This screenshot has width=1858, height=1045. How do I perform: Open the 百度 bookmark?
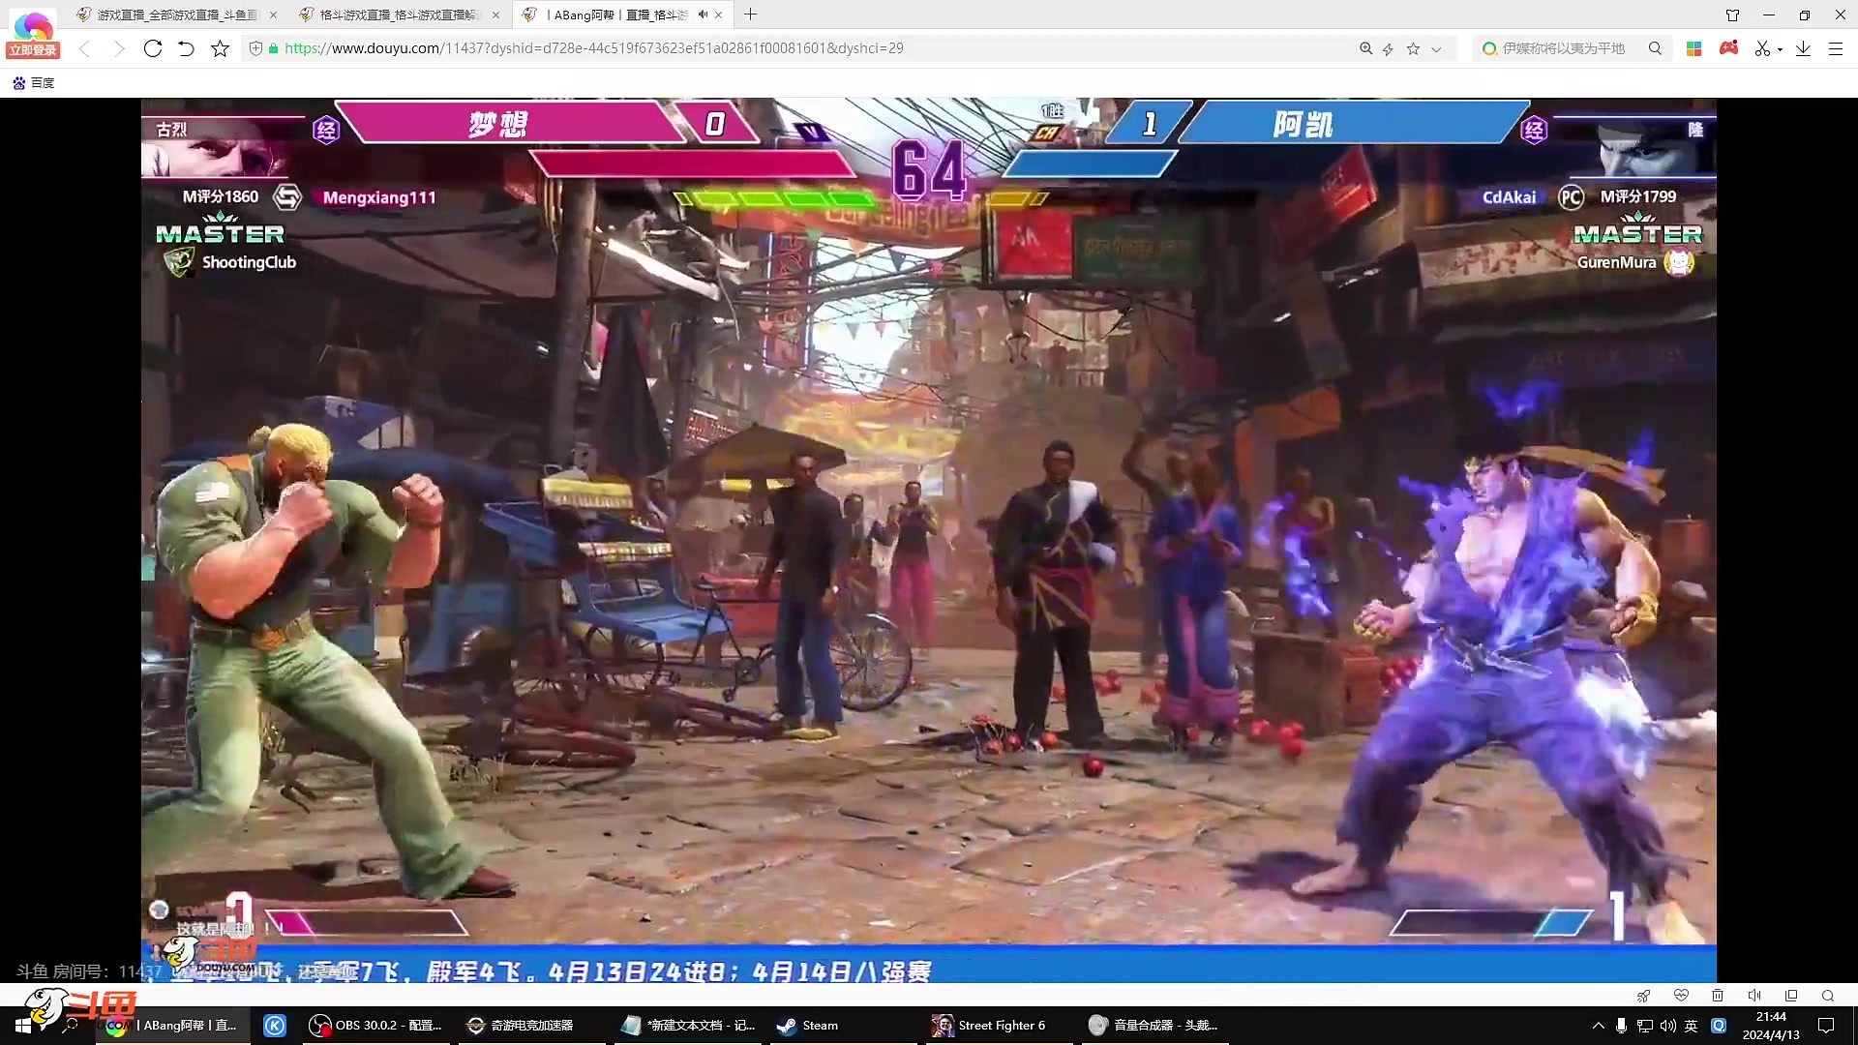coord(34,83)
